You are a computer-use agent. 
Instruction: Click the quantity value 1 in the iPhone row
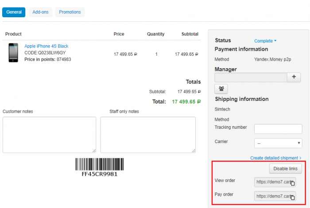(156, 54)
